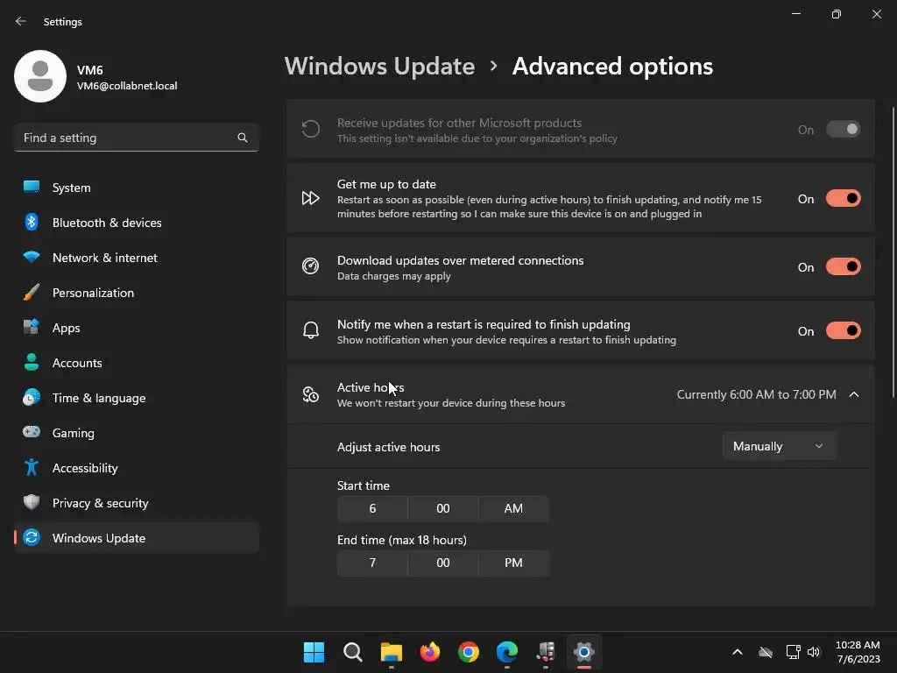
Task: Click the network tray icon
Action: click(x=793, y=652)
